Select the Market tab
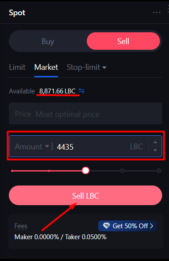Image resolution: width=169 pixels, height=261 pixels. click(46, 67)
